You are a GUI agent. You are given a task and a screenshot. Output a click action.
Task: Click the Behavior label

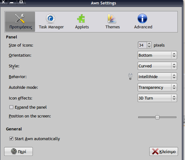pyautogui.click(x=18, y=77)
